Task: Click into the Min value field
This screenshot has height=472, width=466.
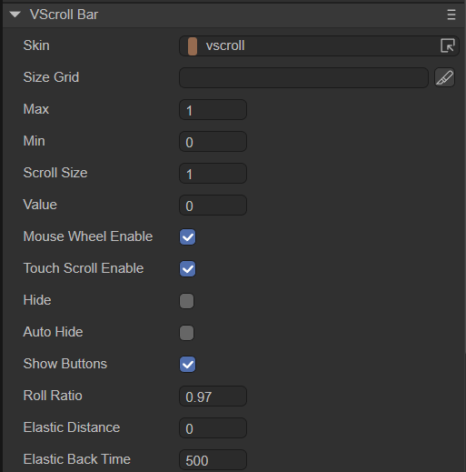Action: [x=213, y=141]
